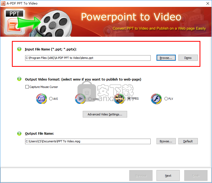Screen dimensions: 212x183
Task: Click the 'Input File Name (*.ppt; *.pptx):' label
Action: click(51, 49)
